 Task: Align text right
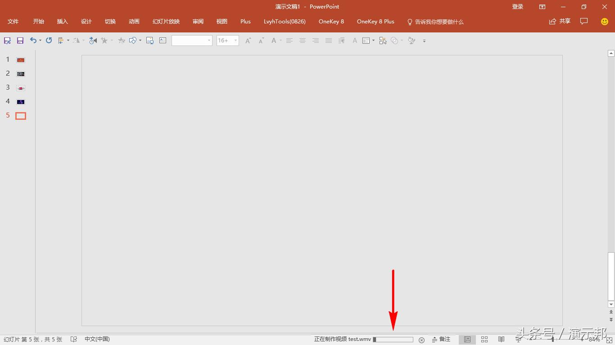click(316, 41)
